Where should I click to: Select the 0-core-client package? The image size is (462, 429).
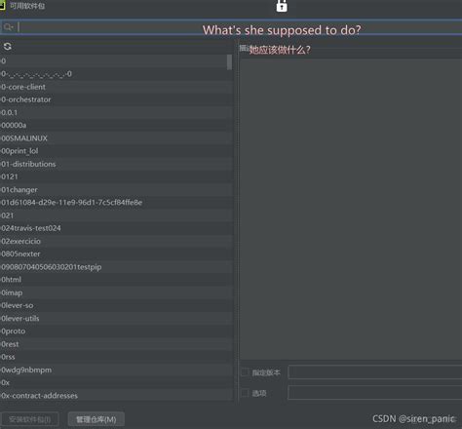click(116, 87)
